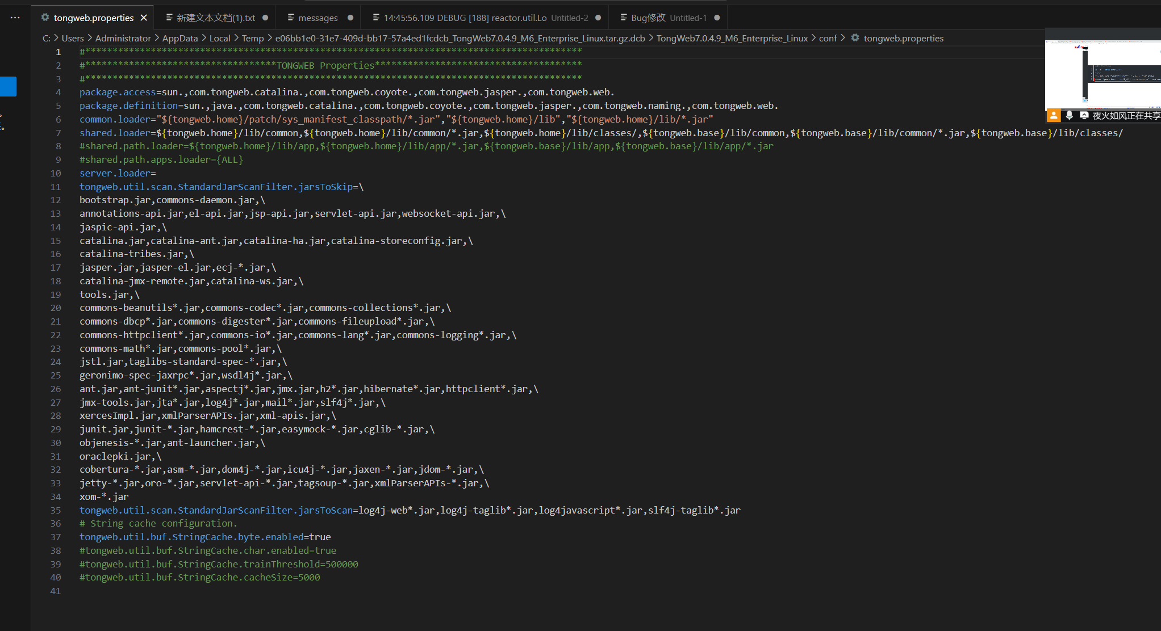Open the shared screen preview thumbnail
Screen dimensions: 1161x631
click(1102, 74)
